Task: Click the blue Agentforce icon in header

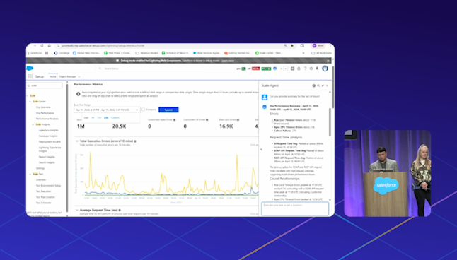Action: [x=274, y=69]
